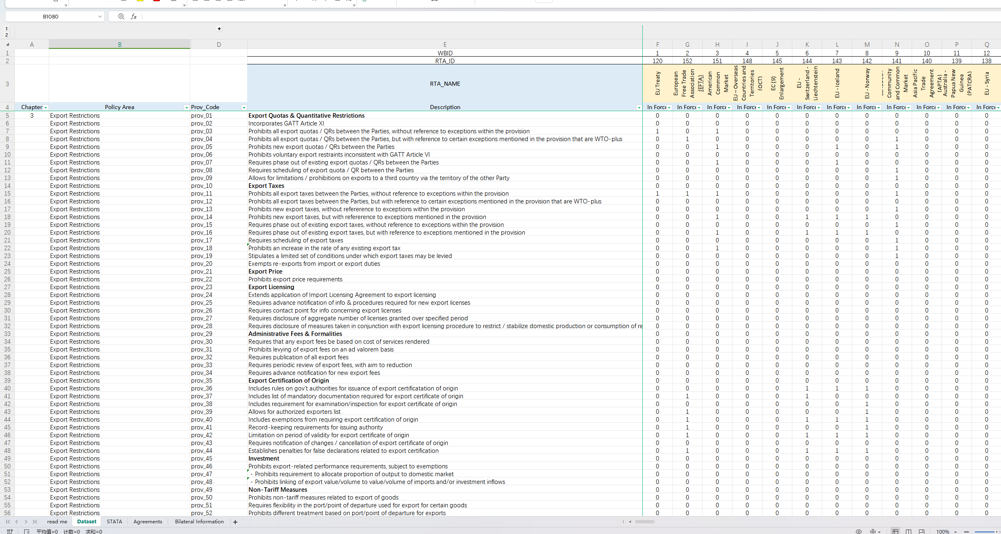Select column D header
This screenshot has height=534, width=1001.
point(218,44)
